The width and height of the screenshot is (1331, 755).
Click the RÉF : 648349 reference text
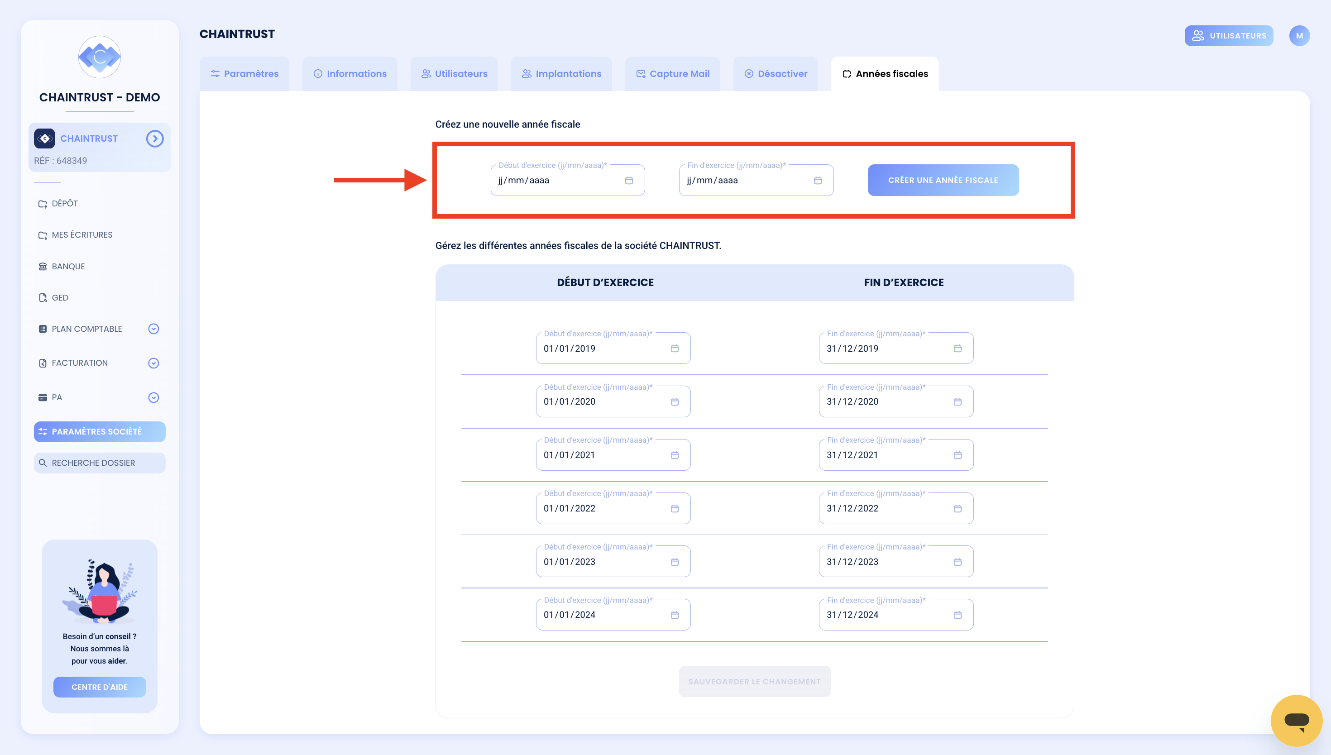(x=61, y=161)
